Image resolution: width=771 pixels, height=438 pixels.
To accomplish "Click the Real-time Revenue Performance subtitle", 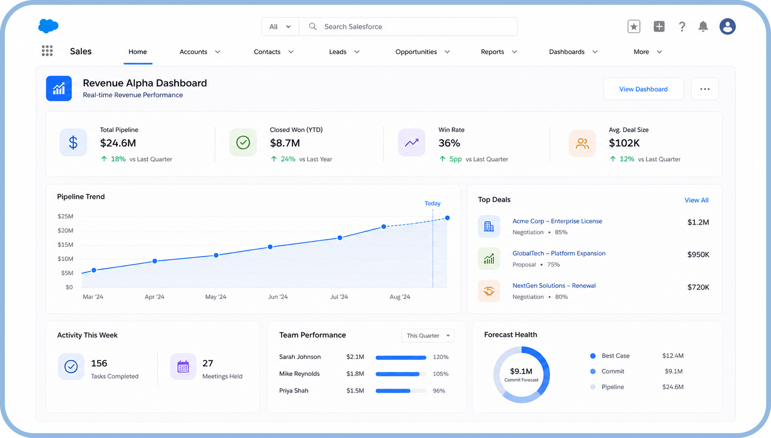I will (133, 95).
